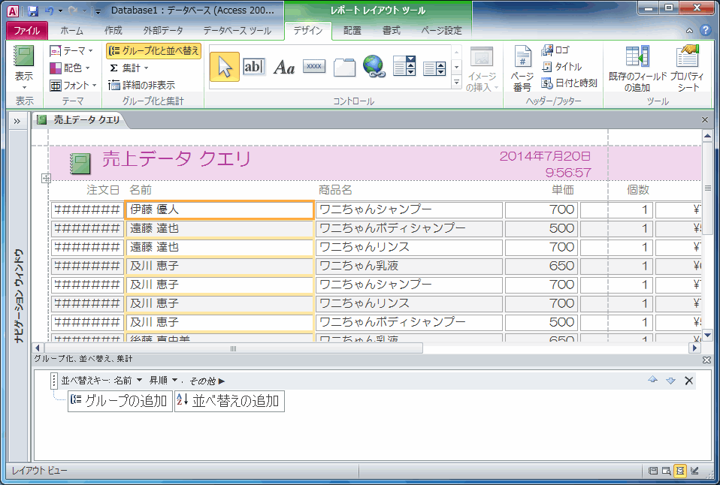
Task: Select the 伊藤 優人 name field
Action: tap(219, 209)
